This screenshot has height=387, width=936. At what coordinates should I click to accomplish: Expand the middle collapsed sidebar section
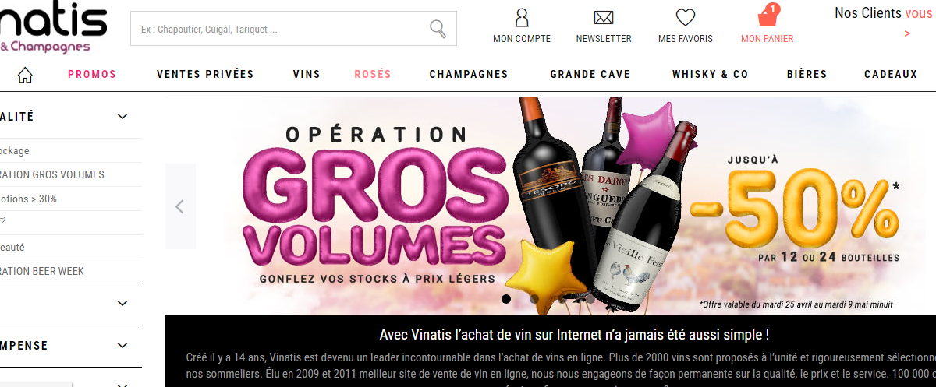pos(122,303)
